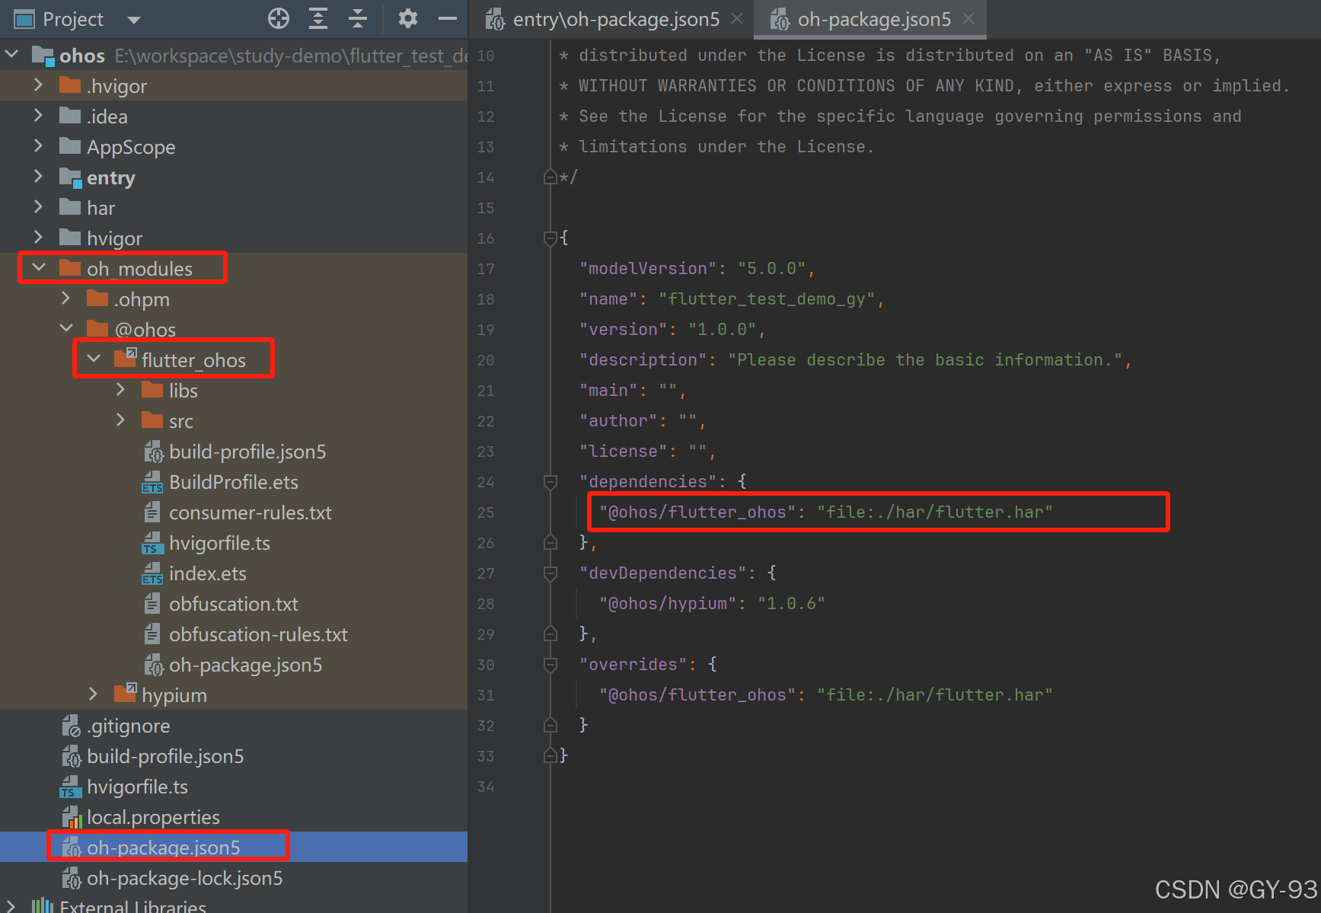Click the locate/select opened file target icon

coord(279,19)
